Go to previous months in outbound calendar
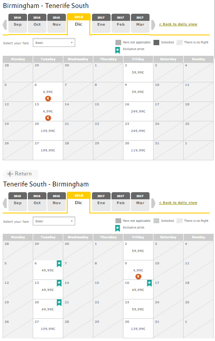This screenshot has height=341, width=215. 5,24
